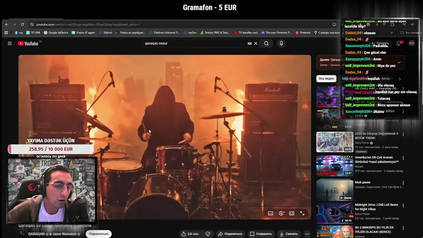The width and height of the screenshot is (423, 238).
Task: Open the Discover Premiere bookmark
Action: point(276,33)
